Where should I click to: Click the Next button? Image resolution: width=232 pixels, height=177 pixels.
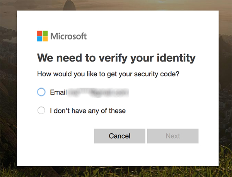(x=173, y=136)
